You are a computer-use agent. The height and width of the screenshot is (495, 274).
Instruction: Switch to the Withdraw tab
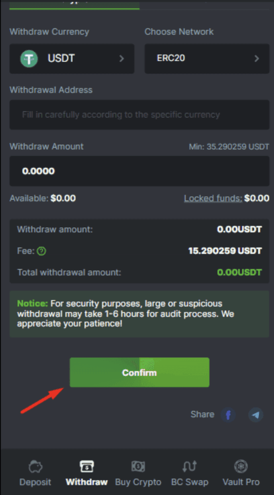pos(86,473)
